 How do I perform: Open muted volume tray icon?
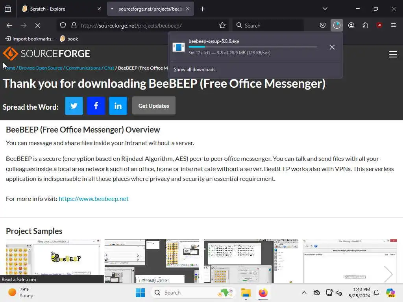click(x=339, y=293)
